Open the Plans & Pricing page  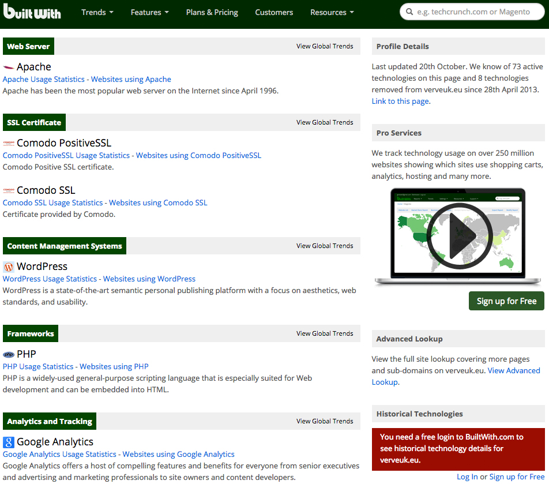(x=212, y=12)
